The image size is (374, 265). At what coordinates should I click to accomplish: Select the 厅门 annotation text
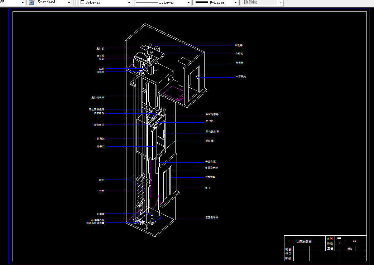pyautogui.click(x=207, y=188)
